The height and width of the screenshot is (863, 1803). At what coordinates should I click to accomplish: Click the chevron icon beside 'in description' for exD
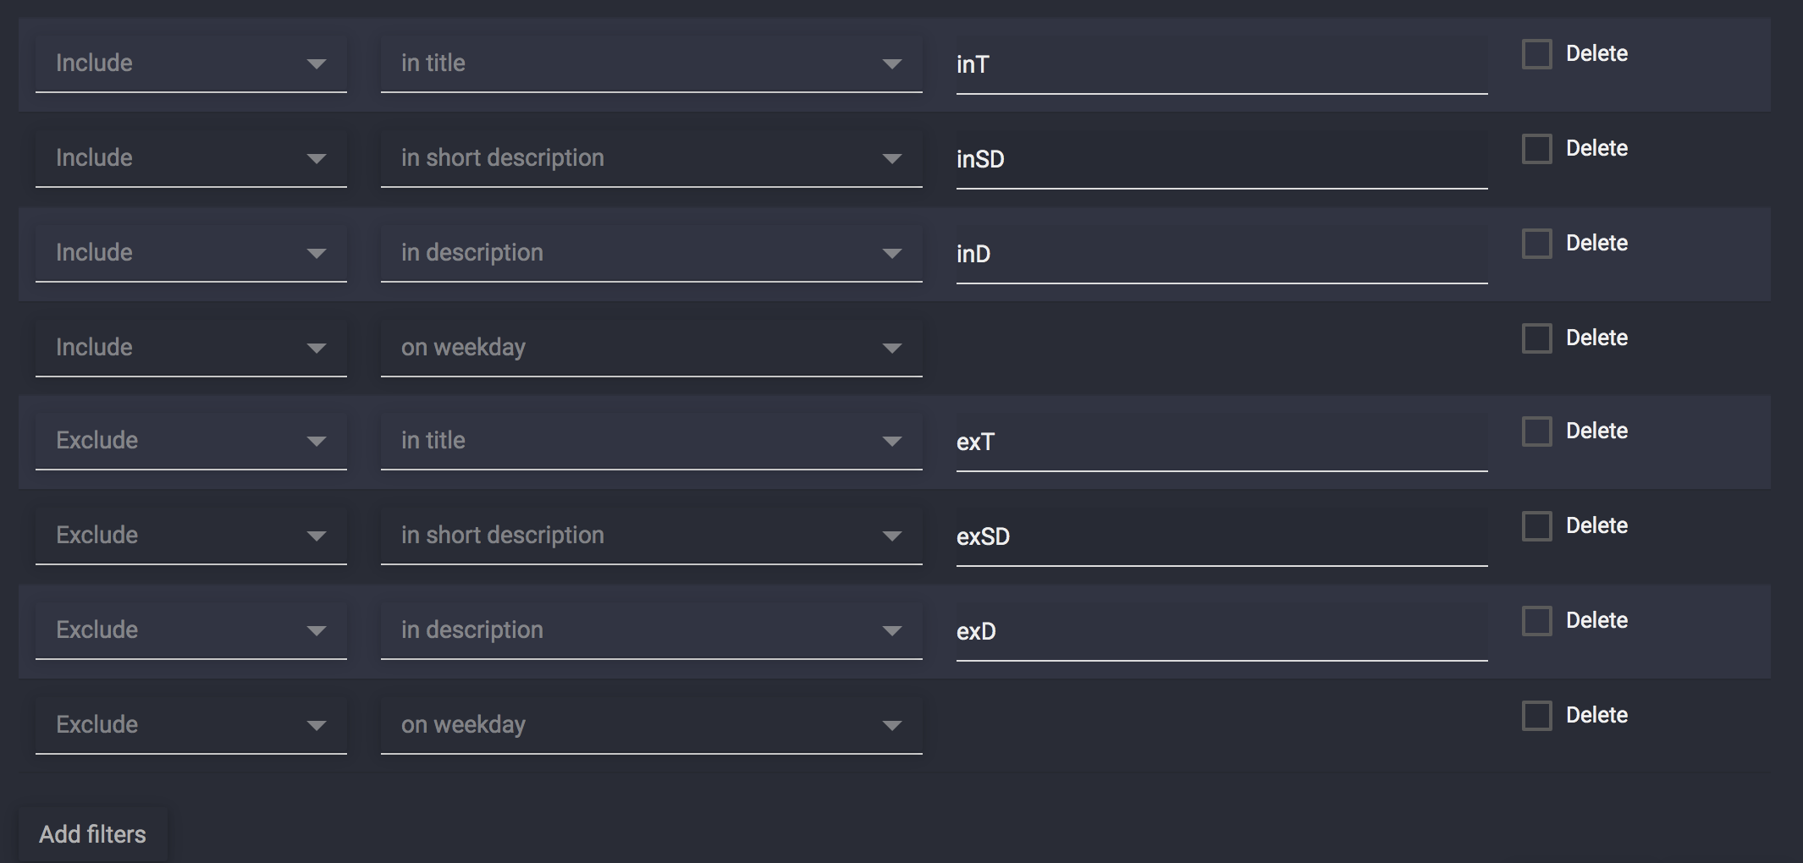click(891, 630)
